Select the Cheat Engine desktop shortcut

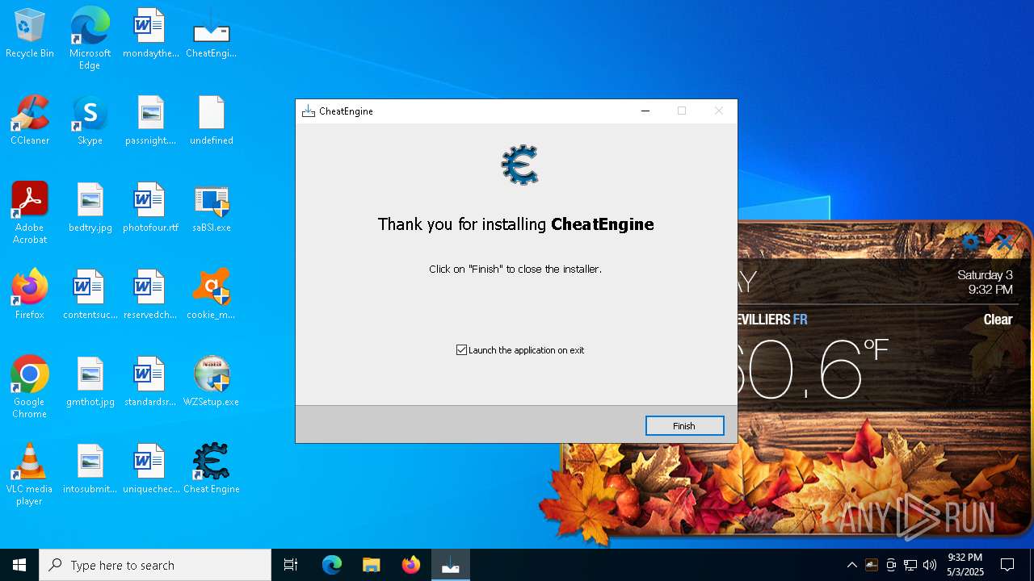[211, 470]
